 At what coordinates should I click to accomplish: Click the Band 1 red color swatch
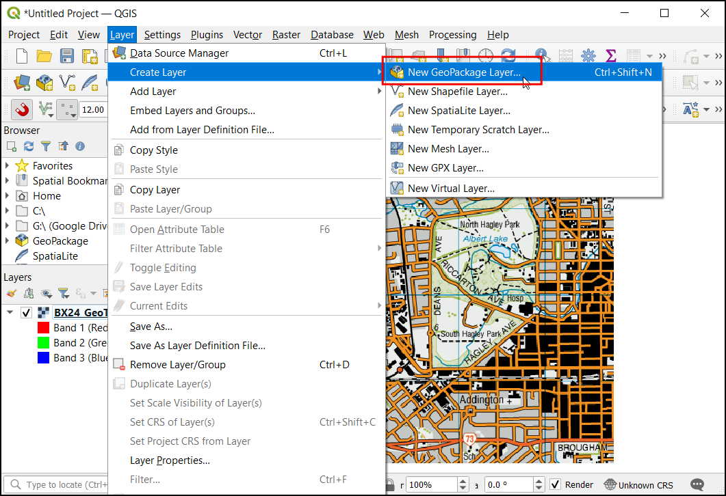click(x=42, y=328)
